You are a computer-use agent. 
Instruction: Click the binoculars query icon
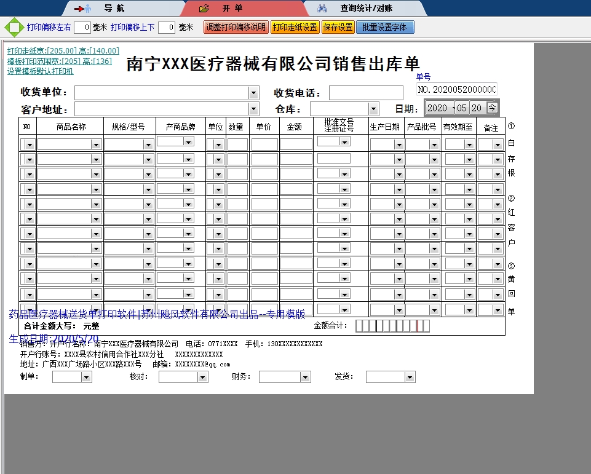[x=322, y=9]
